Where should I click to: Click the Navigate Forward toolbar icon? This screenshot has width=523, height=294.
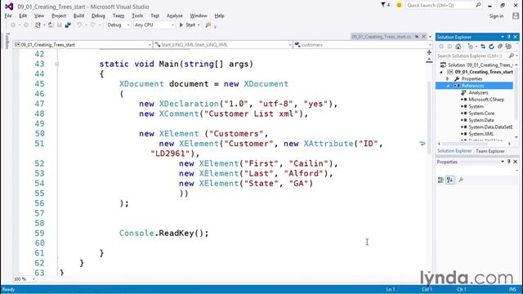tap(26, 25)
